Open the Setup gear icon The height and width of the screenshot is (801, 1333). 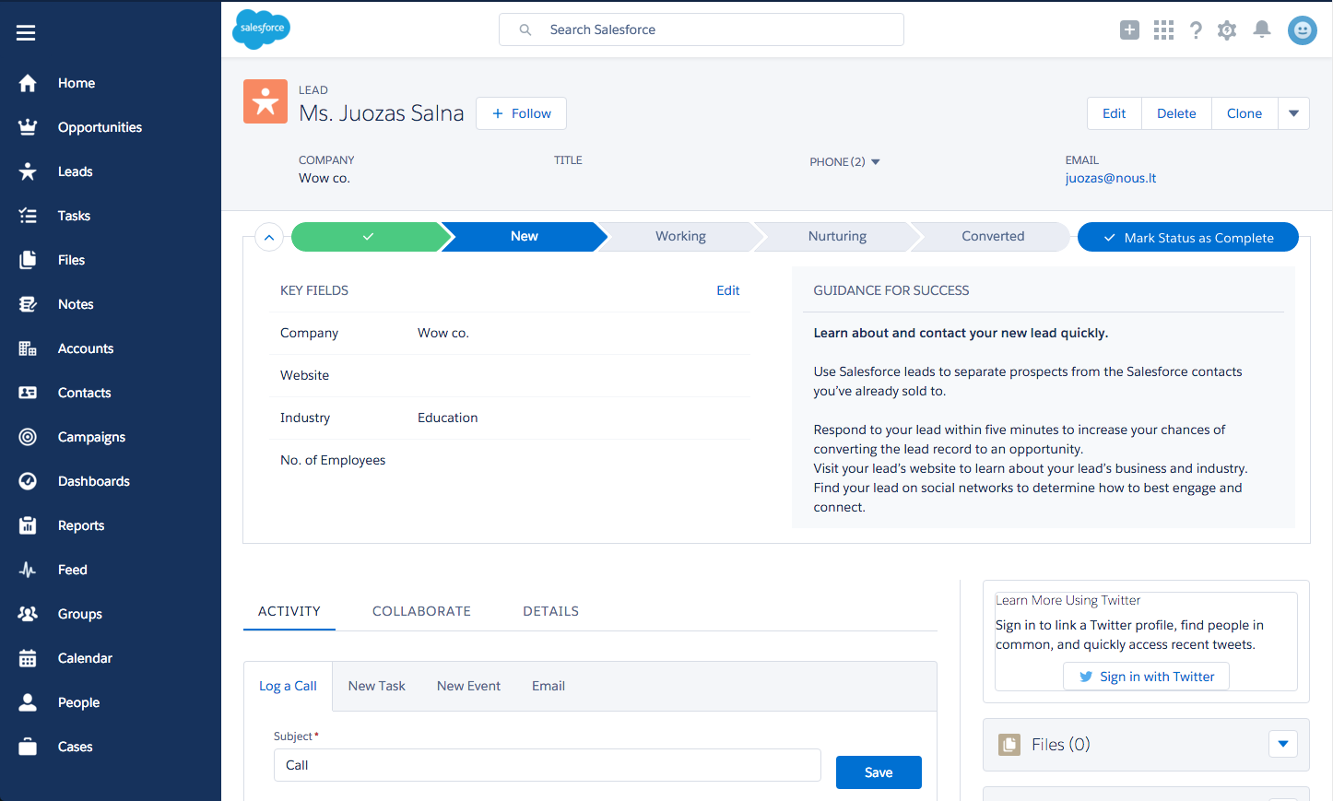click(x=1227, y=30)
